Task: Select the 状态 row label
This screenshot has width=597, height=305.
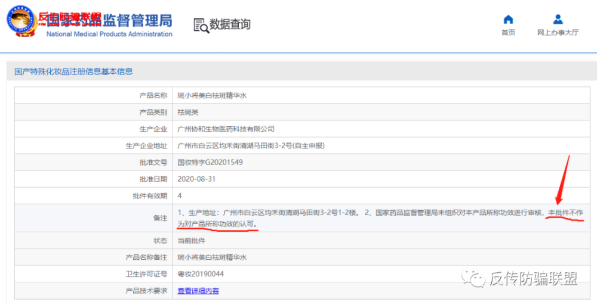Action: [160, 241]
